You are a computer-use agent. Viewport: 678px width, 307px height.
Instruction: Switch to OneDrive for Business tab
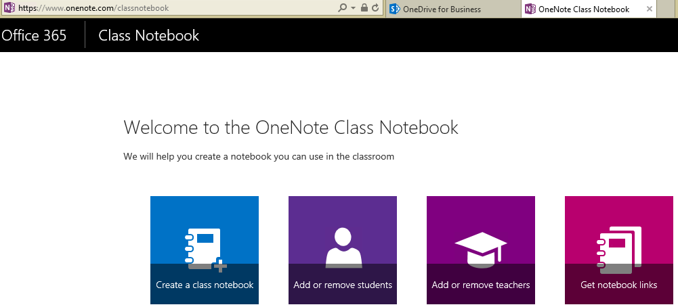point(452,9)
